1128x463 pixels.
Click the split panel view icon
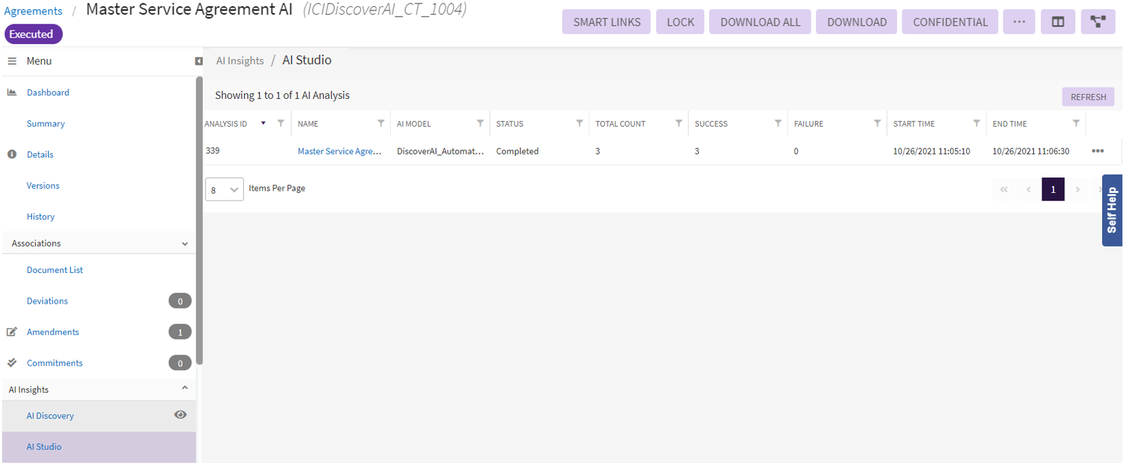click(1057, 22)
